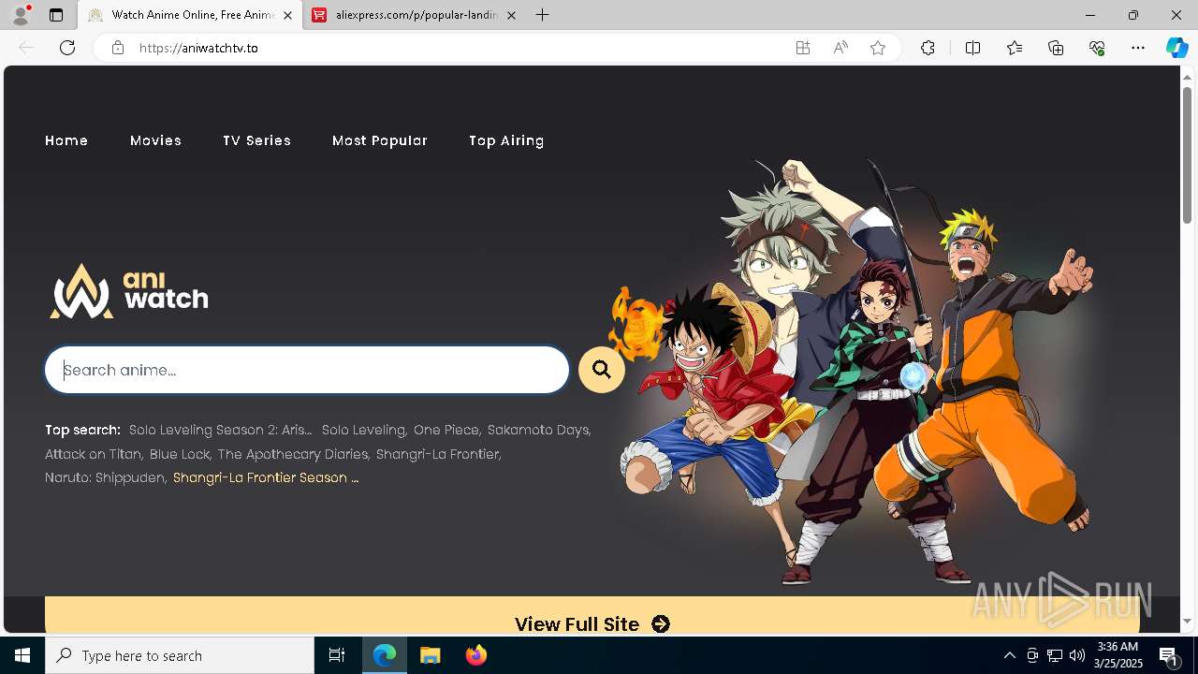The image size is (1198, 674).
Task: Close the aliexpress tab
Action: pyautogui.click(x=511, y=15)
